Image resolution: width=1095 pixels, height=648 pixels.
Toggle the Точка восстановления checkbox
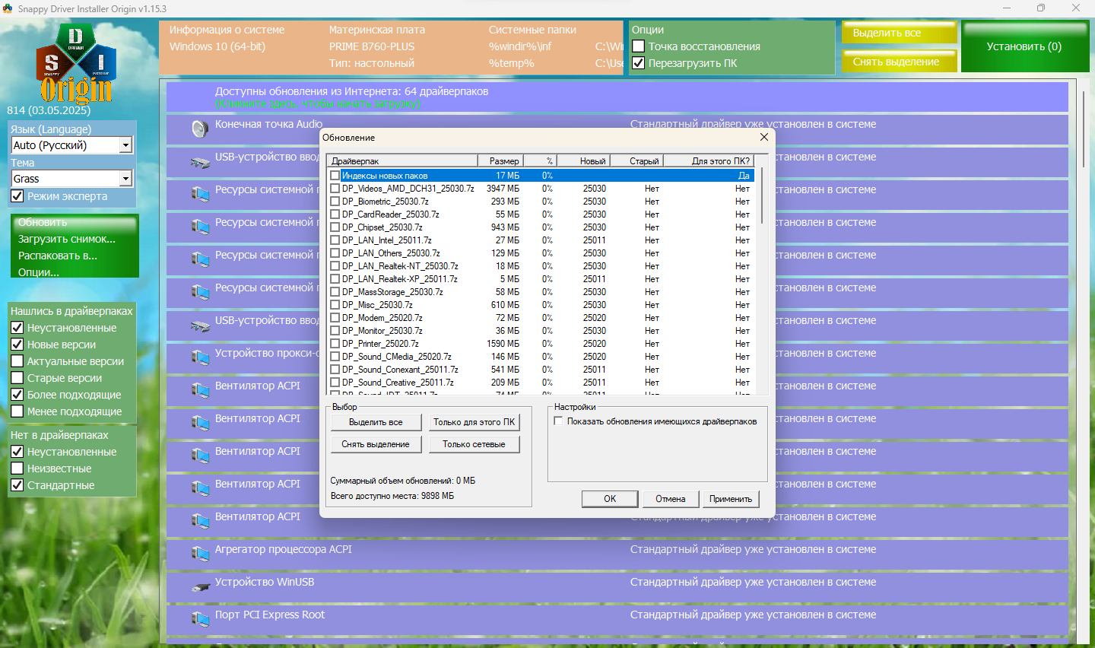tap(639, 46)
